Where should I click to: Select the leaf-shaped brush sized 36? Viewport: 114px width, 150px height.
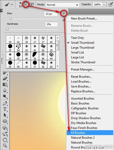coord(35,56)
